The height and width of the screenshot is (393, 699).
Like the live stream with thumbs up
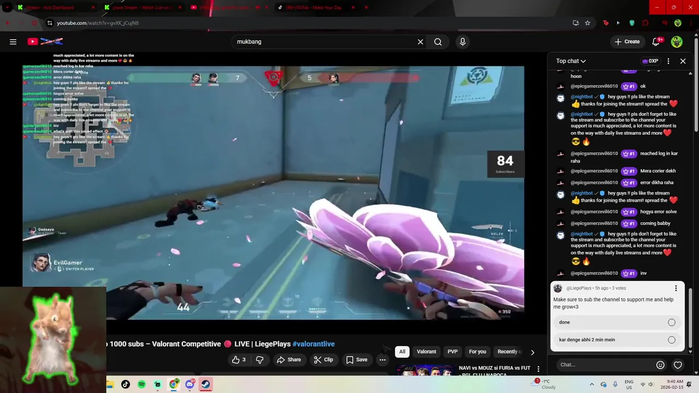pos(239,360)
